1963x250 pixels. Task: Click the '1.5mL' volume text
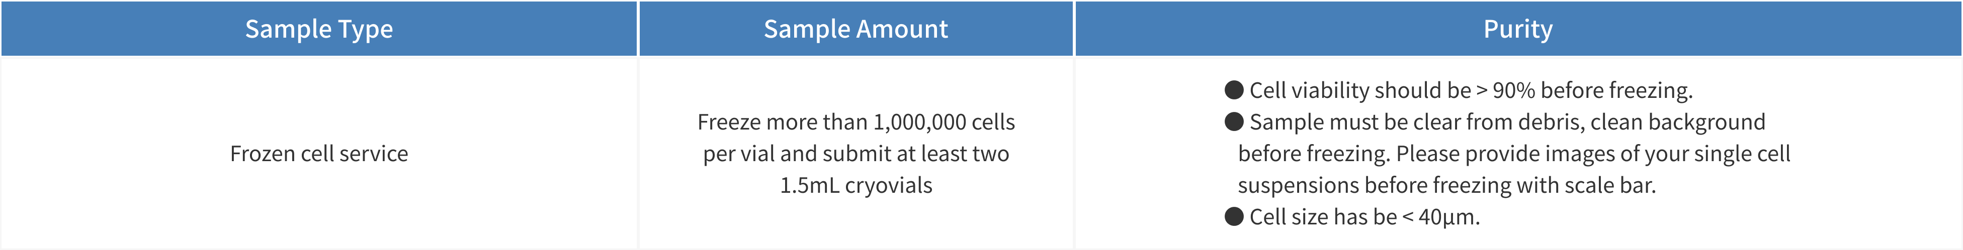coord(809,185)
